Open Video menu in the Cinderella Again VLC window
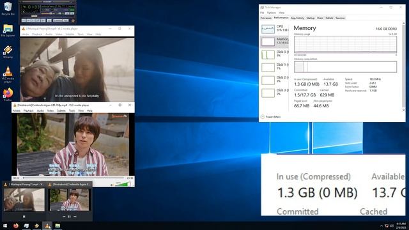 (x=50, y=111)
